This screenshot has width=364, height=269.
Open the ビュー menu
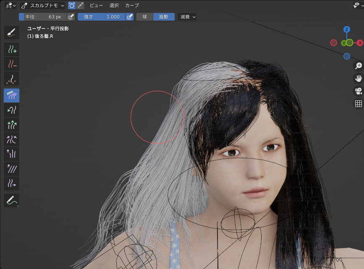tap(96, 5)
